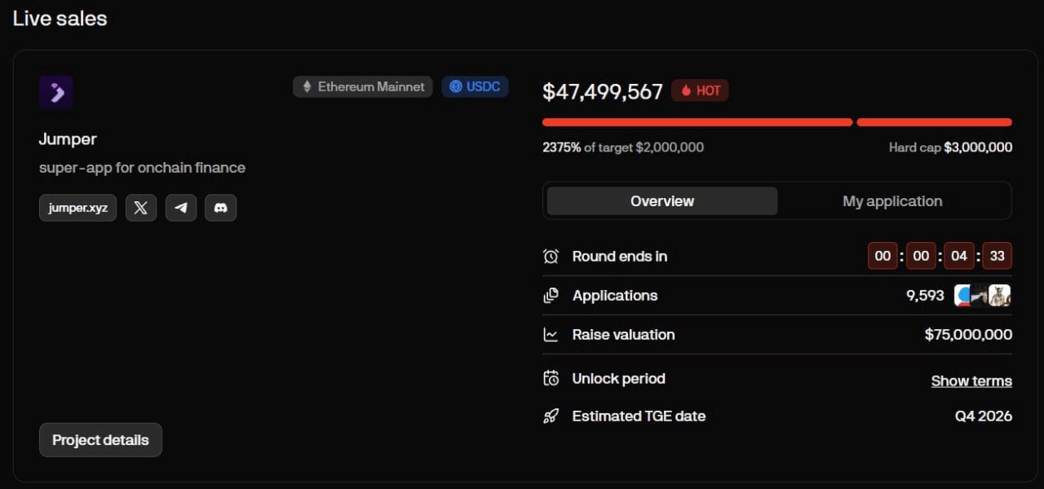Viewport: 1044px width, 489px height.
Task: Click the applicant avatars next to 9,593
Action: 983,295
